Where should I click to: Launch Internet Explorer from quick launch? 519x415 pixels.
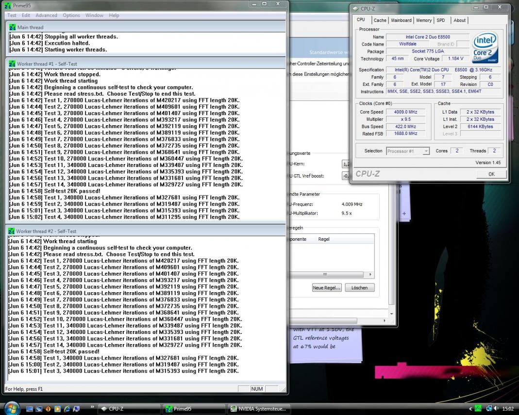click(x=67, y=409)
